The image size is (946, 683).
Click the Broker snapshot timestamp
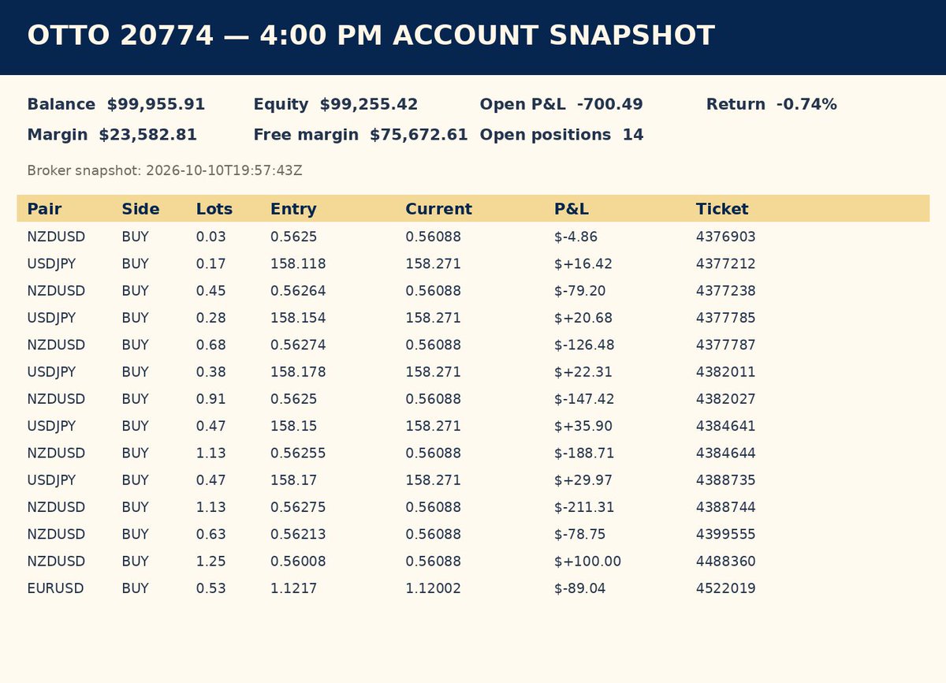coord(165,170)
